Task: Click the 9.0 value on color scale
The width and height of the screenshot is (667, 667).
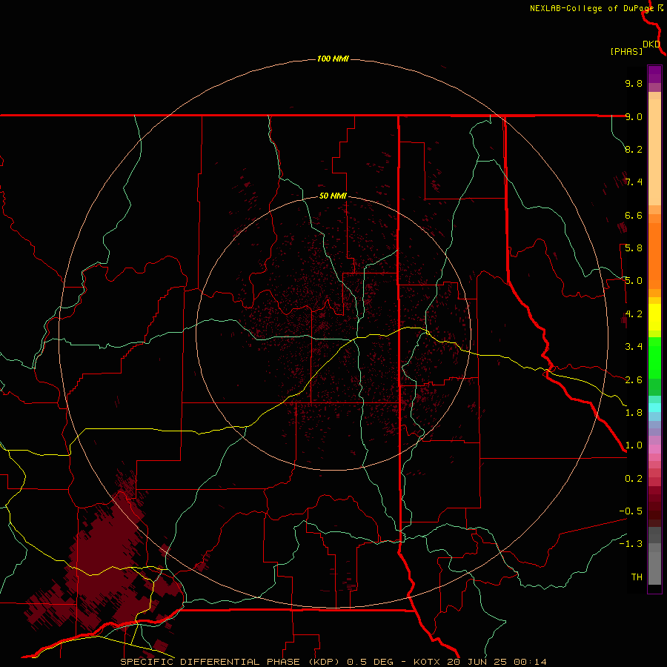Action: [x=634, y=116]
